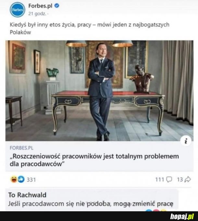Click the Haha reaction emoji

pos(13,179)
